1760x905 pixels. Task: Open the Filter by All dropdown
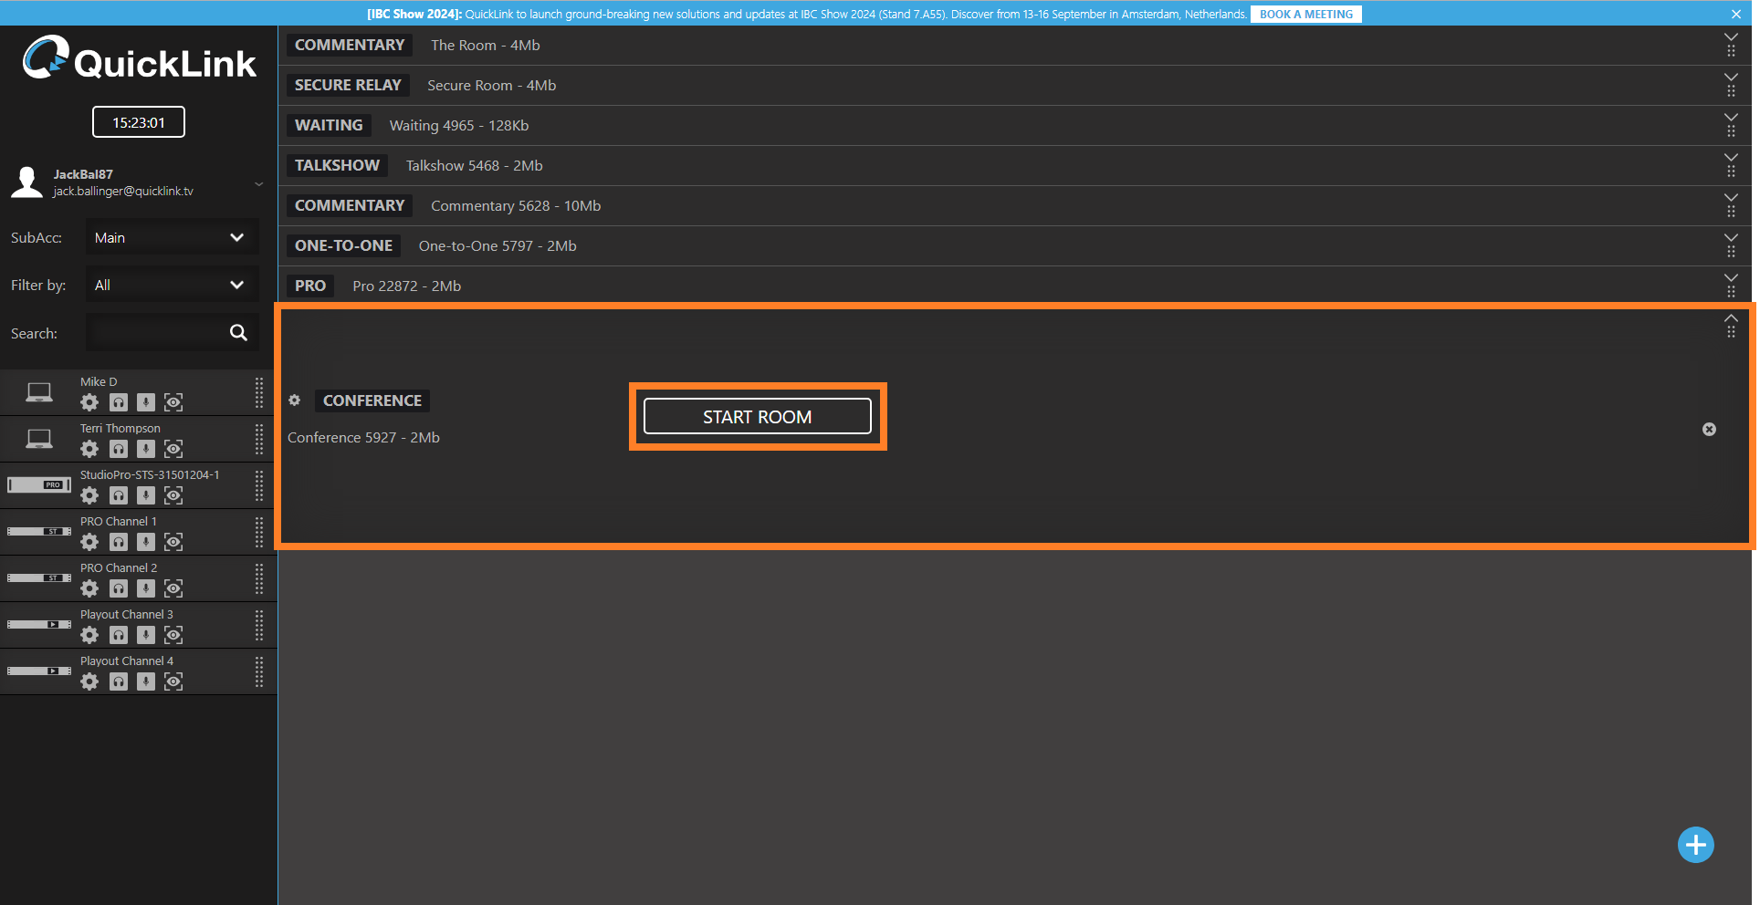click(172, 286)
